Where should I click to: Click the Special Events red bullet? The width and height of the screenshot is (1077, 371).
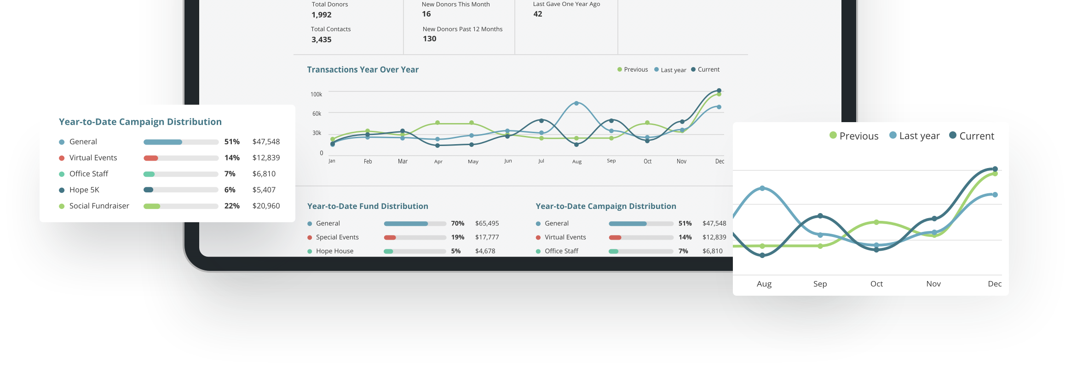[x=310, y=237]
